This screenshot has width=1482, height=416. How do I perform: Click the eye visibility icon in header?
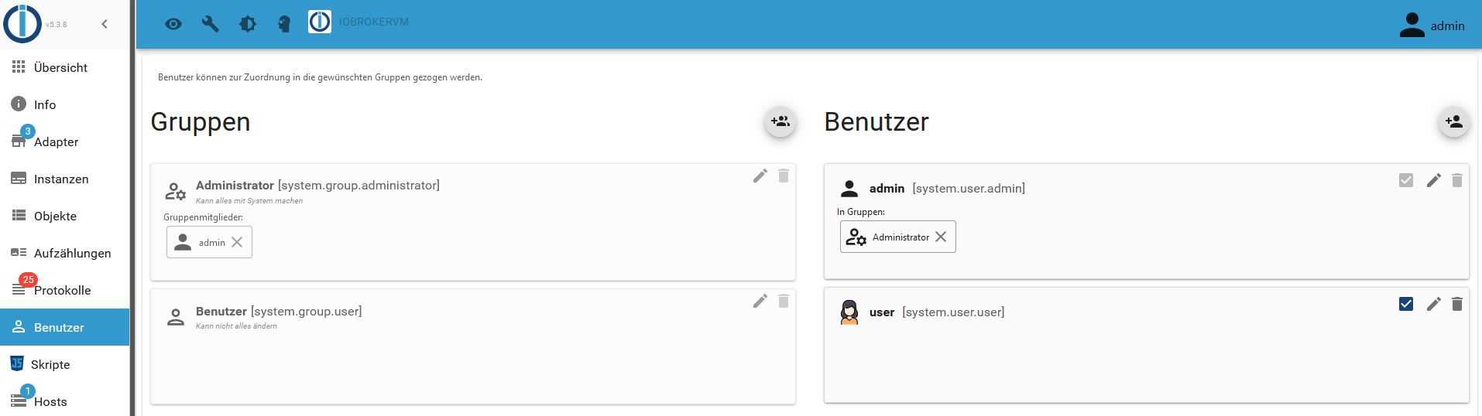173,24
